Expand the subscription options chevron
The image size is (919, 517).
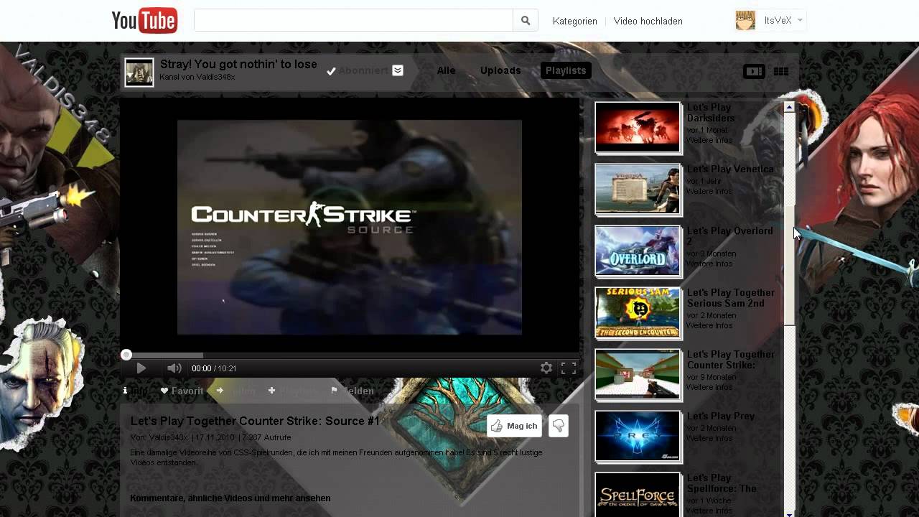[398, 70]
